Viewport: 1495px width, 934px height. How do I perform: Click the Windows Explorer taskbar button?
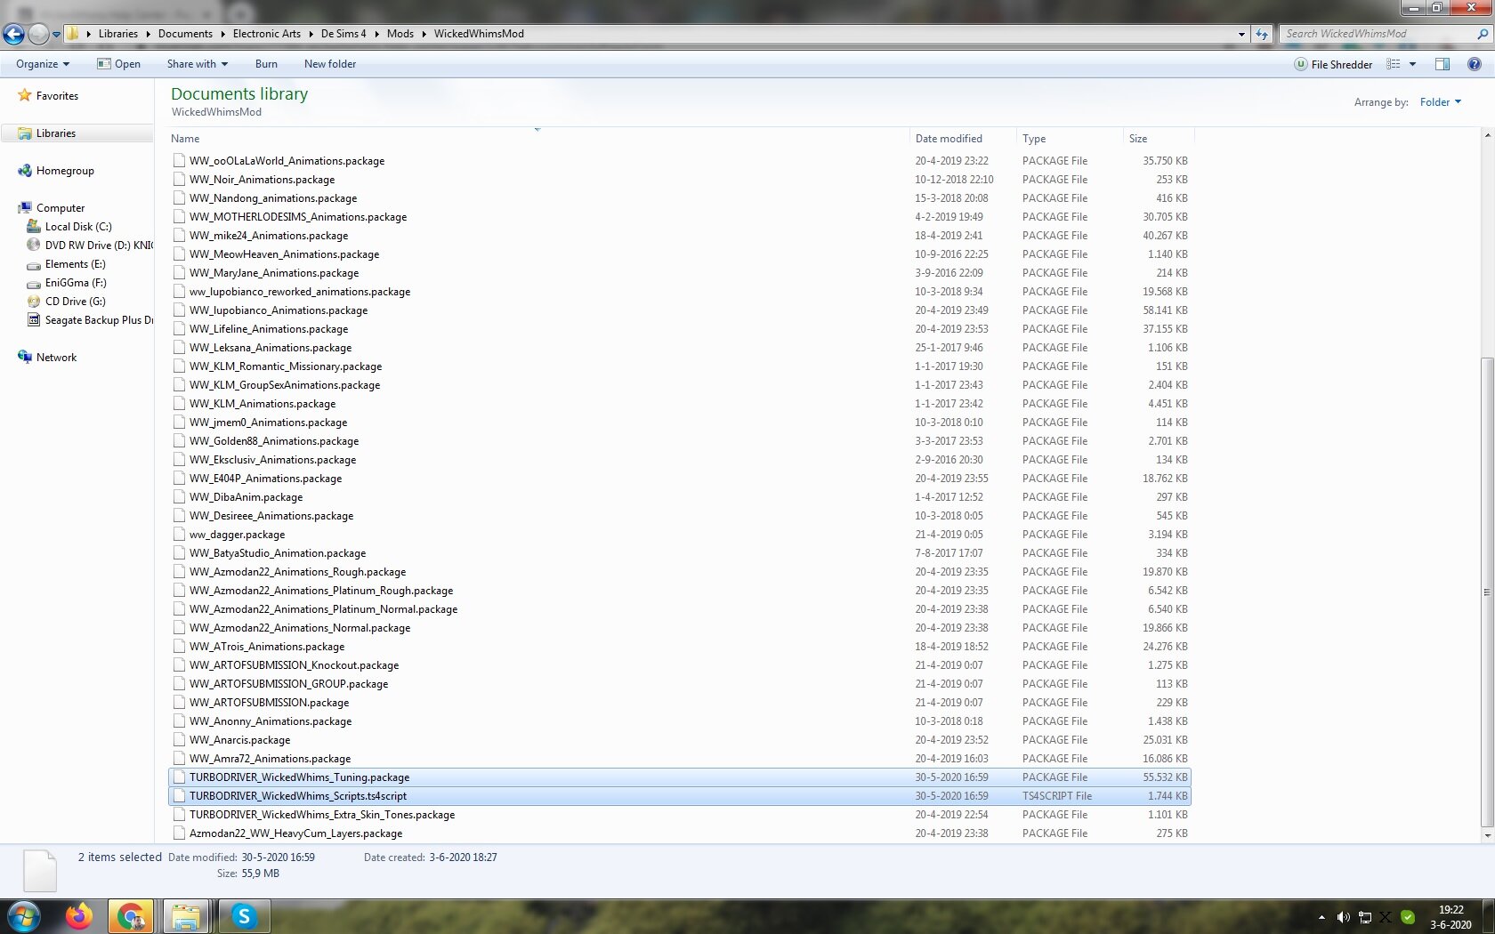pos(186,916)
